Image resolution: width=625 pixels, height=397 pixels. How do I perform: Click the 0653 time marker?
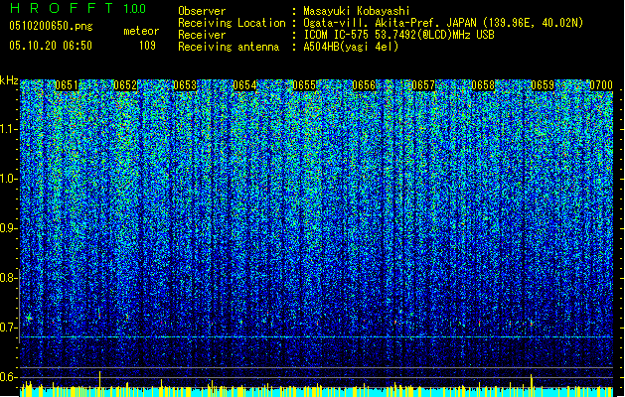185,85
